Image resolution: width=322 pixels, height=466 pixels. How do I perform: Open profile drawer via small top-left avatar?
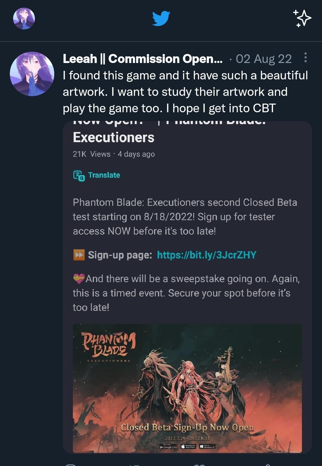click(x=24, y=19)
